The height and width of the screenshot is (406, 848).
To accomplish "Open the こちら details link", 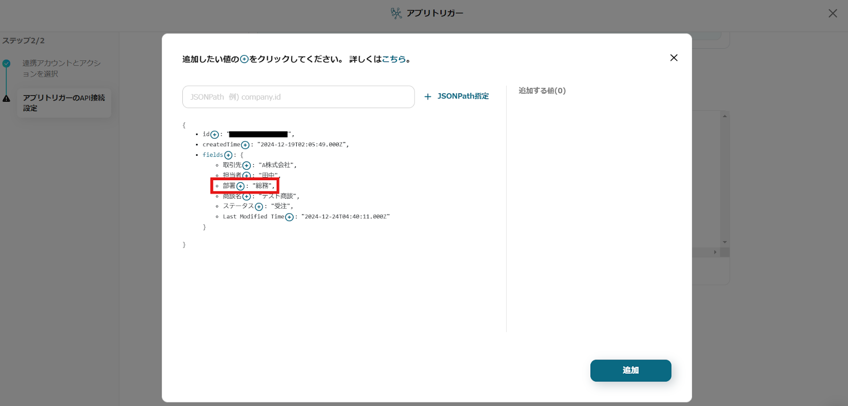I will point(394,59).
